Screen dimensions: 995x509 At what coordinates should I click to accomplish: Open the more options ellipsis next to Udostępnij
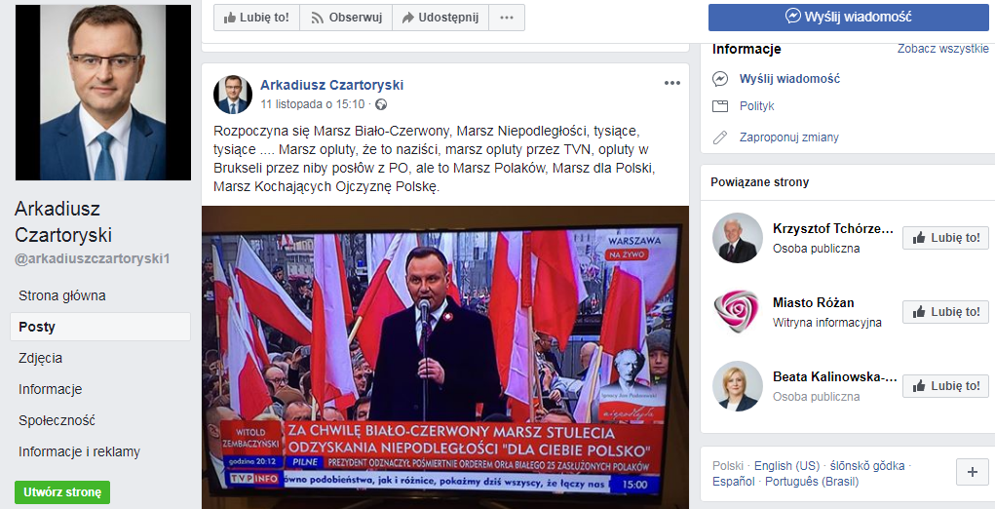click(x=507, y=18)
